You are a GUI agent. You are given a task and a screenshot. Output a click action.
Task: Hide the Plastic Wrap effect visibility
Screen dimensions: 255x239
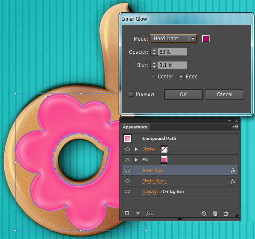(127, 181)
